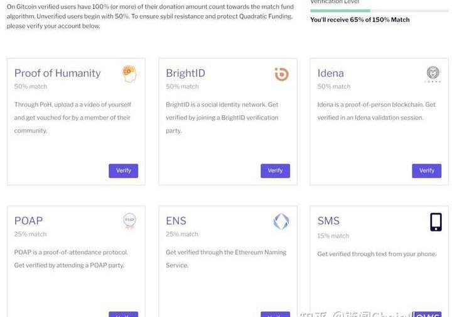Click the SMS description about phone text
This screenshot has height=317, width=452.
tap(377, 254)
